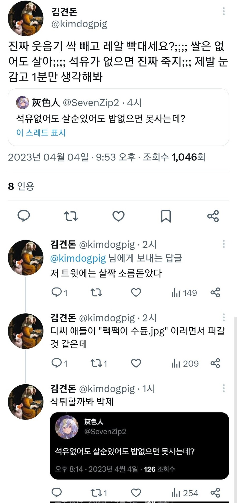Retweet the 소름돋았다 reply
Screen dimensions: 237x503
[x=96, y=293]
